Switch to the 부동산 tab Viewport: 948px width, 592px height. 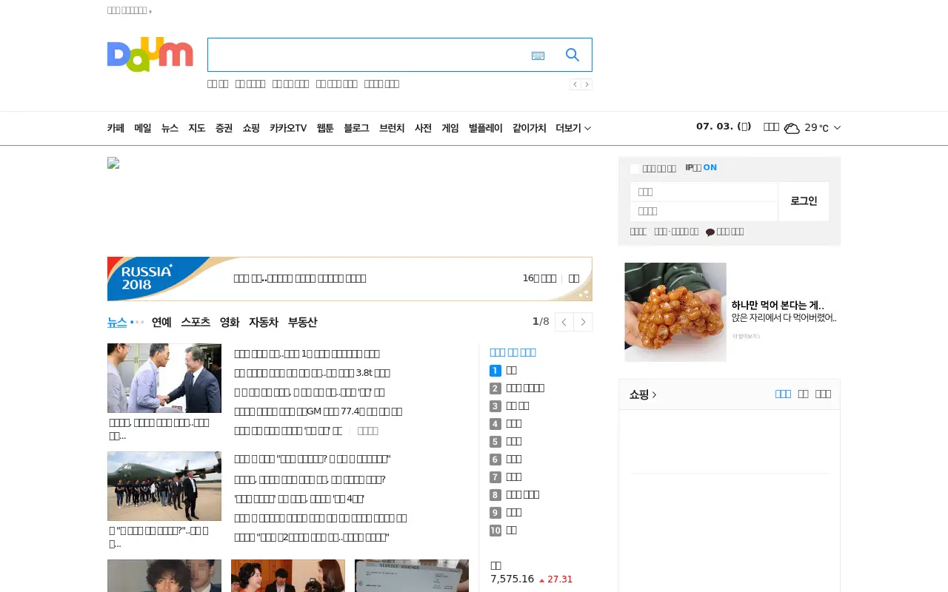tap(303, 322)
